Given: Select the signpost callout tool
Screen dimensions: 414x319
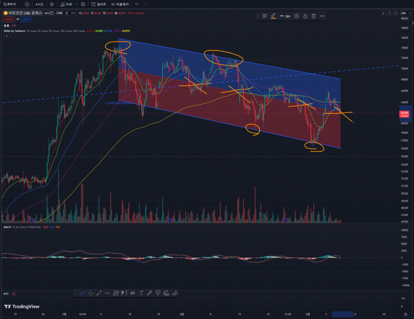Looking at the screenshot, I should point(158,293).
